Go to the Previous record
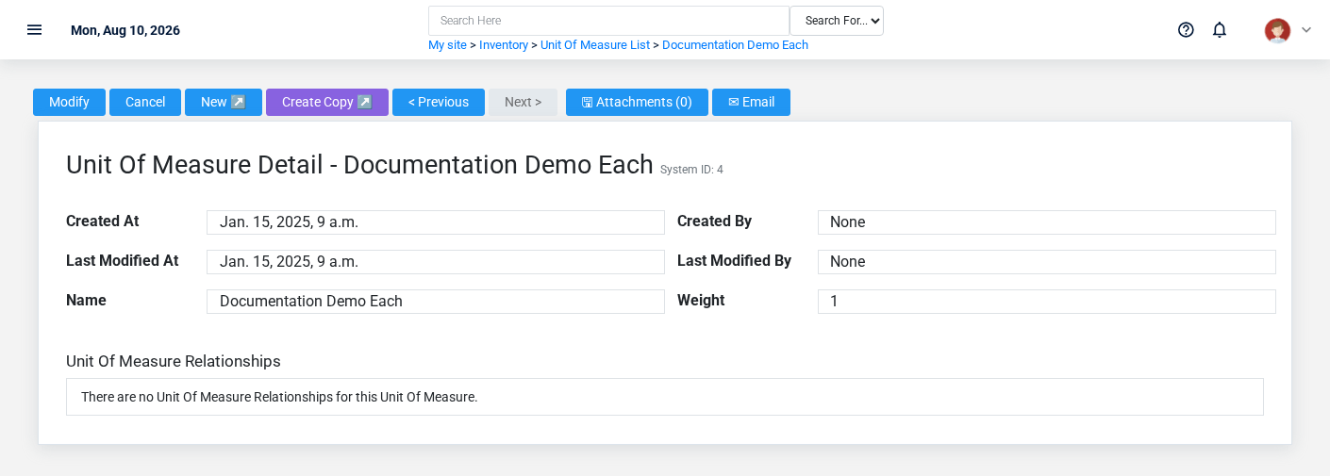This screenshot has width=1330, height=476. pos(439,102)
